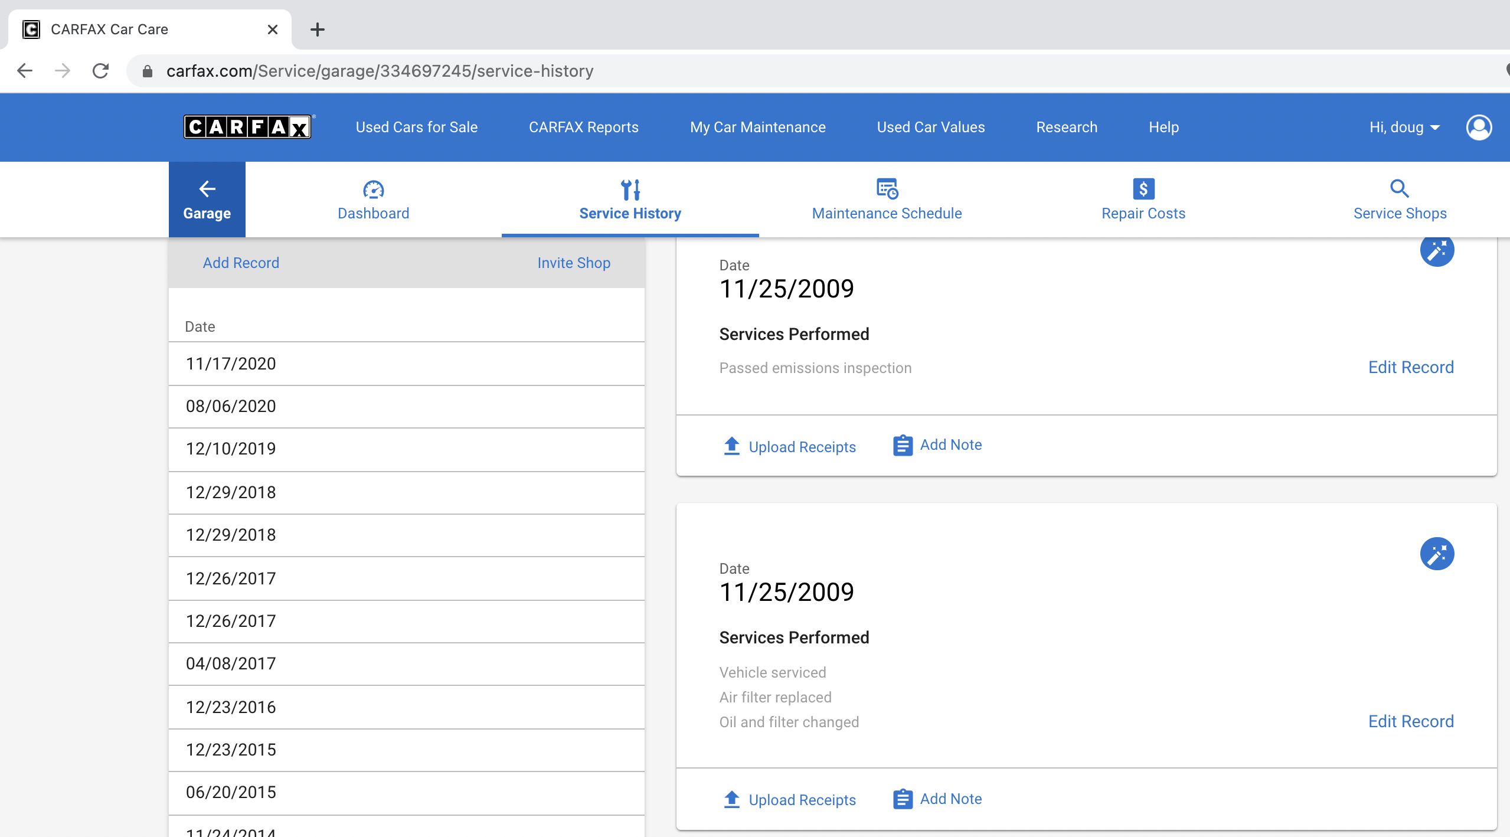Click the Date column header in list
The height and width of the screenshot is (837, 1510).
click(x=200, y=326)
